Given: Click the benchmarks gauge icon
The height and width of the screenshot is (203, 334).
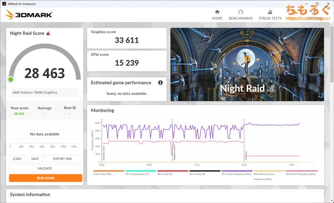Looking at the screenshot, I should pyautogui.click(x=240, y=12).
